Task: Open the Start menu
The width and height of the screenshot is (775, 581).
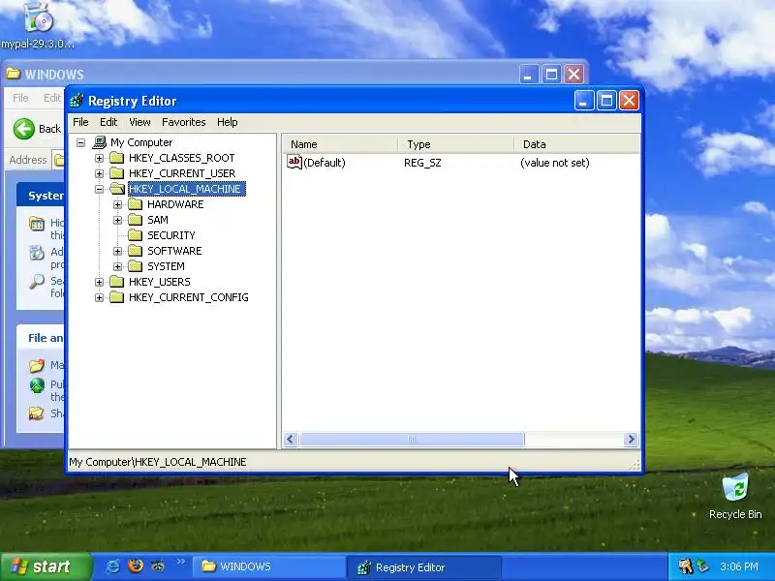Action: 46,566
